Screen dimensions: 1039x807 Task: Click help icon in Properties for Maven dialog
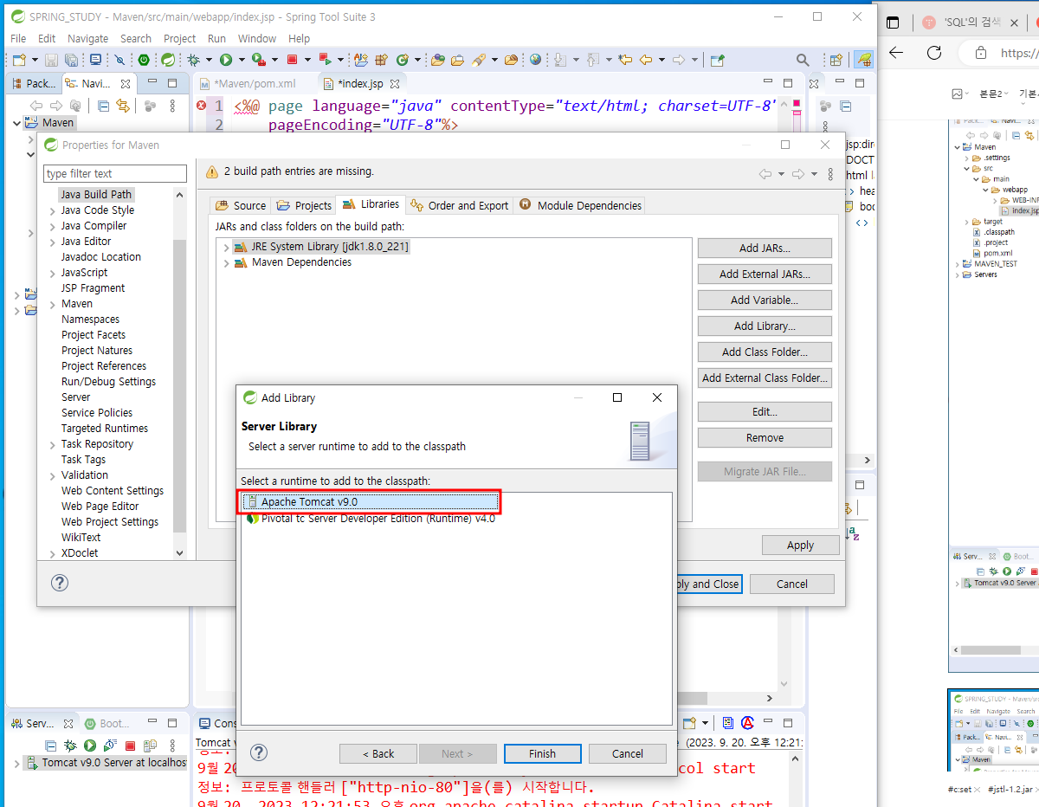click(60, 583)
